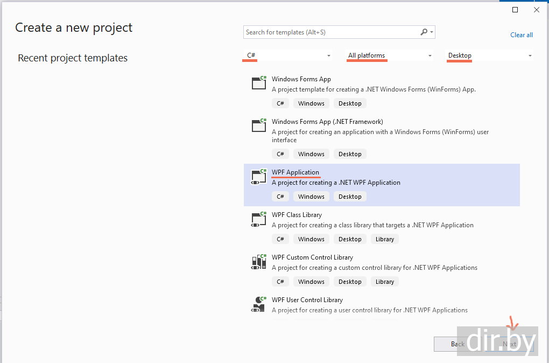Click the Clear all link

click(521, 35)
